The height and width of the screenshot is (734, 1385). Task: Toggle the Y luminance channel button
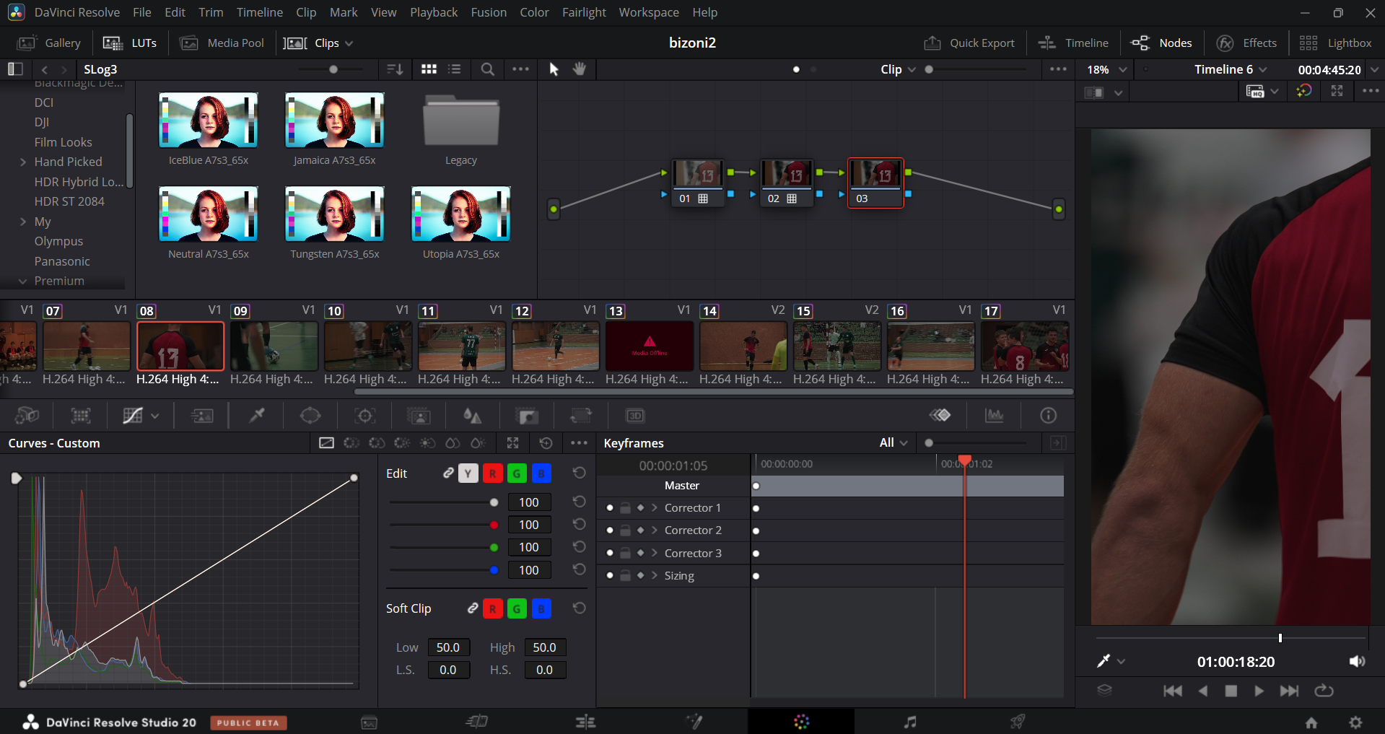pyautogui.click(x=468, y=473)
